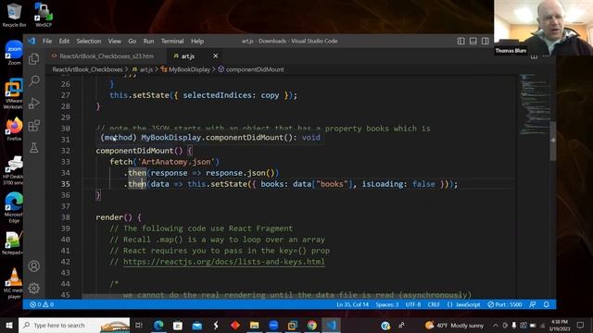
Task: Open the Explorer view in activity bar
Action: click(34, 59)
